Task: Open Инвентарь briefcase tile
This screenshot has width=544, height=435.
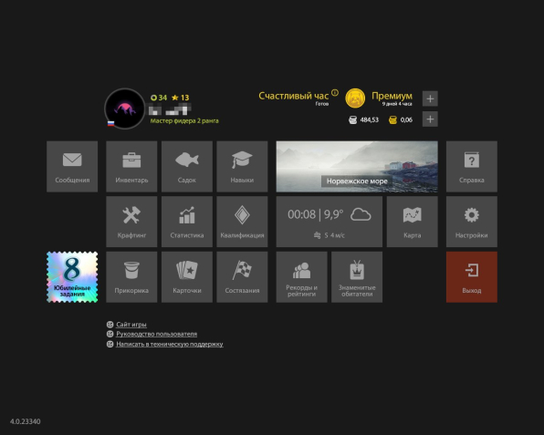Action: (x=131, y=166)
